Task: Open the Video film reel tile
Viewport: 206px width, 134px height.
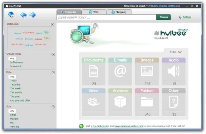Action: 94,102
